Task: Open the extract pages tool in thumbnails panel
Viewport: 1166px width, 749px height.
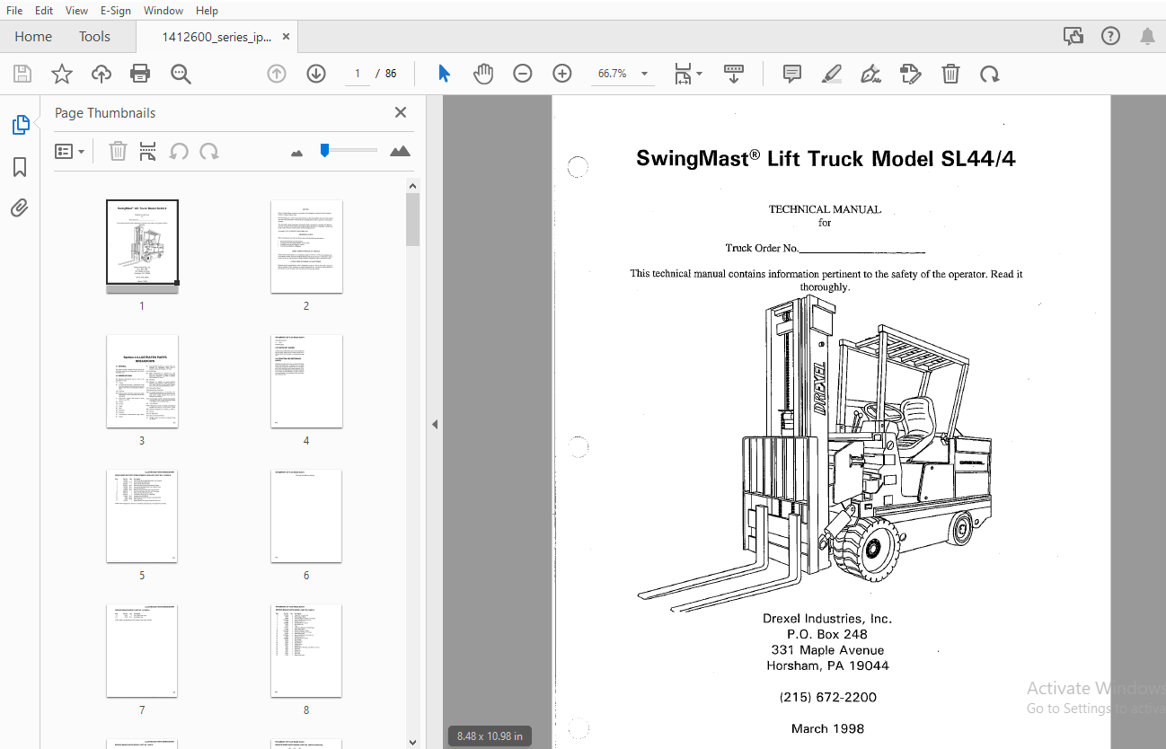Action: (x=148, y=151)
